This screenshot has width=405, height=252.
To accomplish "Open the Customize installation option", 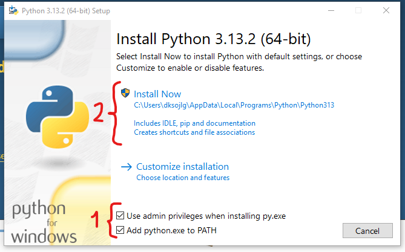I will tap(182, 167).
